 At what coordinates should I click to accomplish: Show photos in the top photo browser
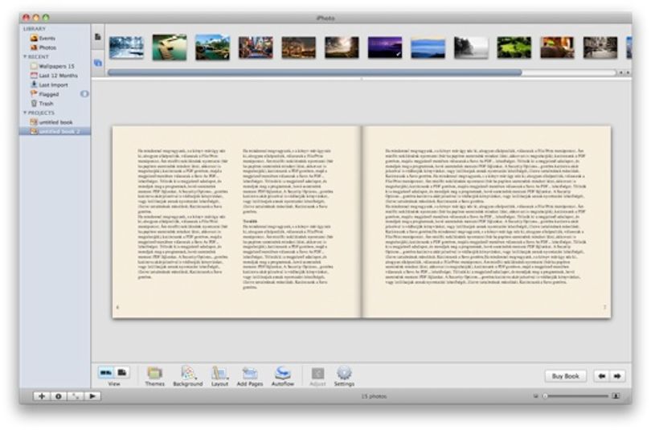coord(98,63)
